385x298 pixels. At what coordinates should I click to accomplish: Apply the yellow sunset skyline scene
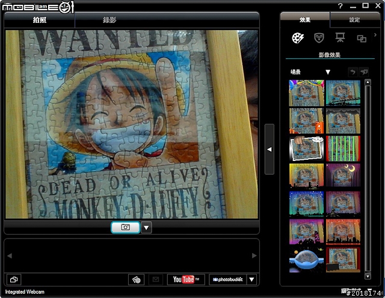pos(307,177)
